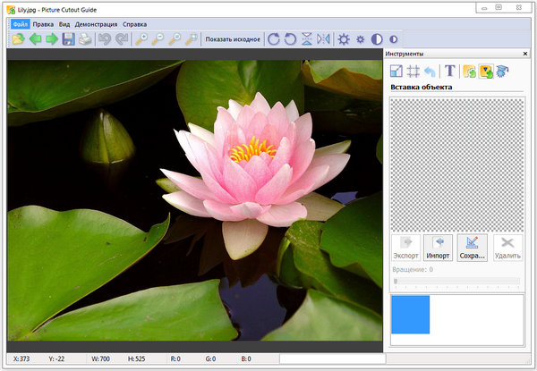This screenshot has height=371, width=537.
Task: Click the first magnifier zoom icon
Action: (141, 39)
